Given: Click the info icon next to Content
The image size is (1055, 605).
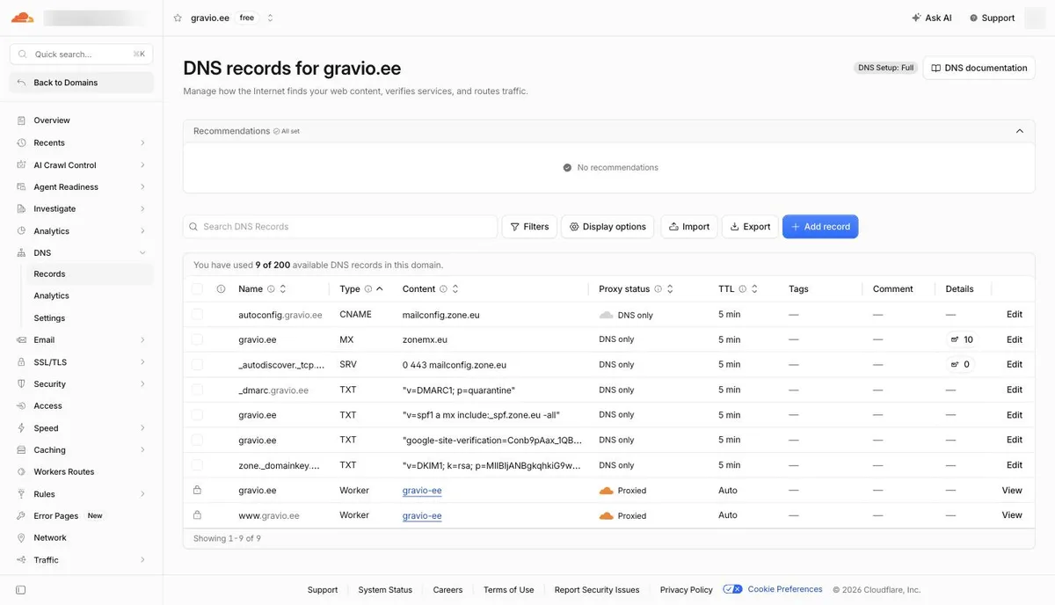Looking at the screenshot, I should 443,288.
